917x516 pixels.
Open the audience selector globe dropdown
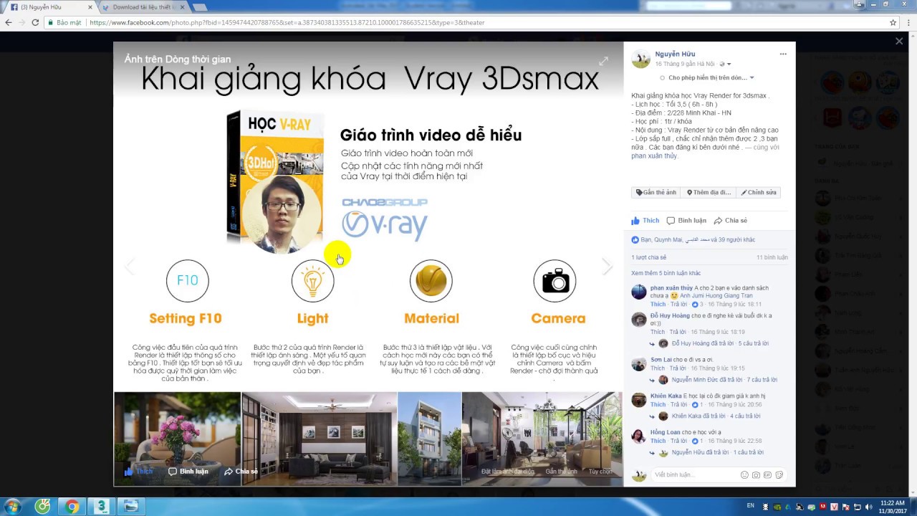pyautogui.click(x=725, y=64)
